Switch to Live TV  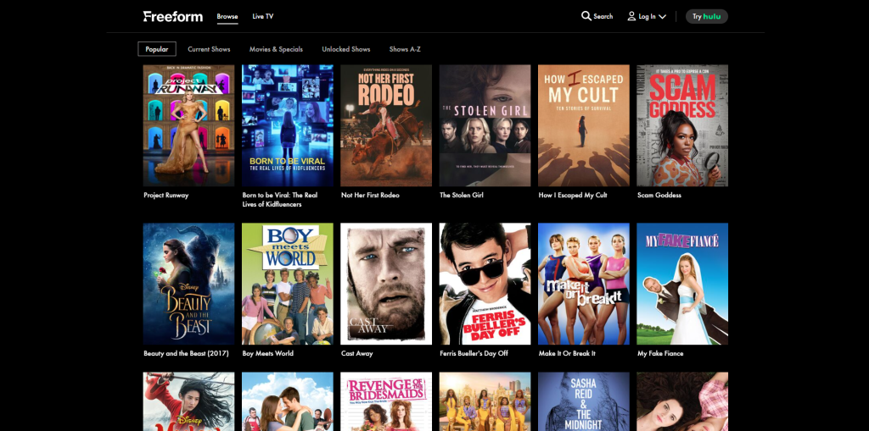point(263,17)
